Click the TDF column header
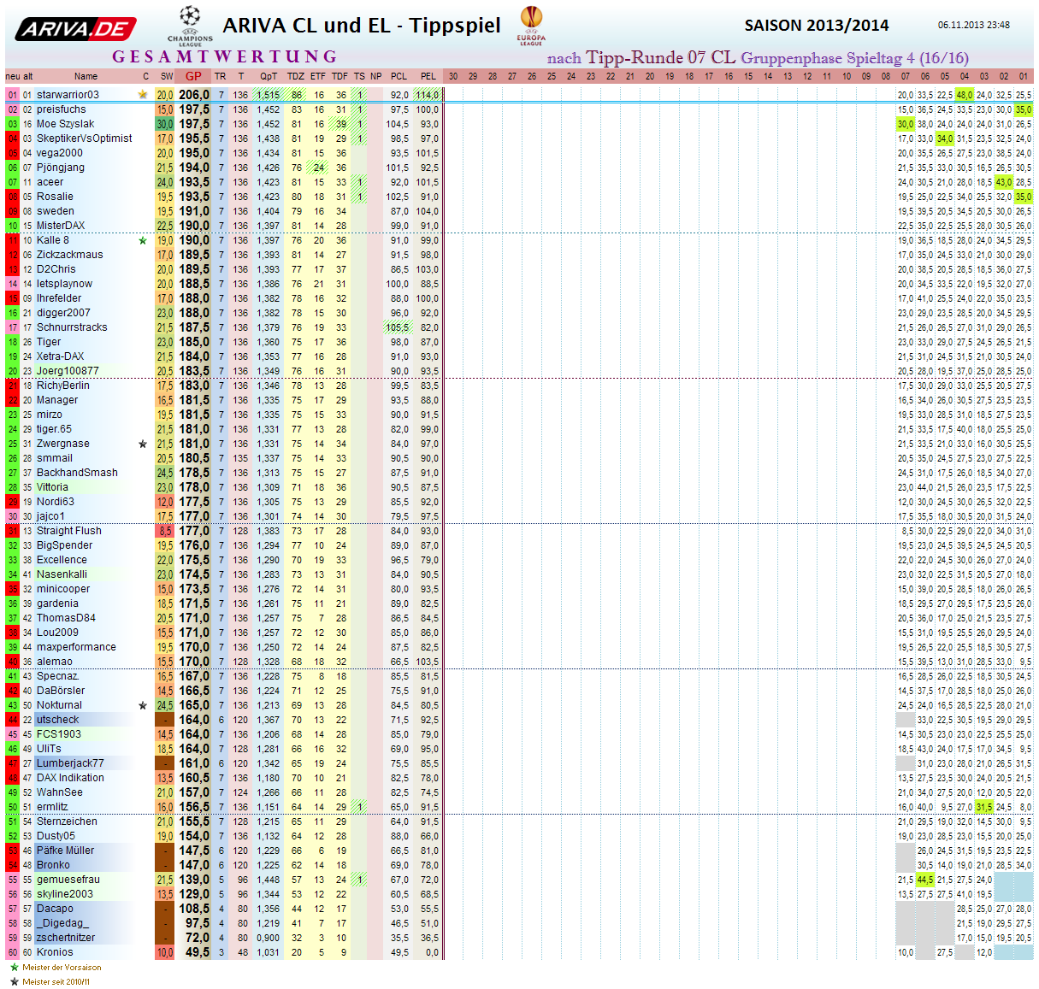 click(x=339, y=76)
